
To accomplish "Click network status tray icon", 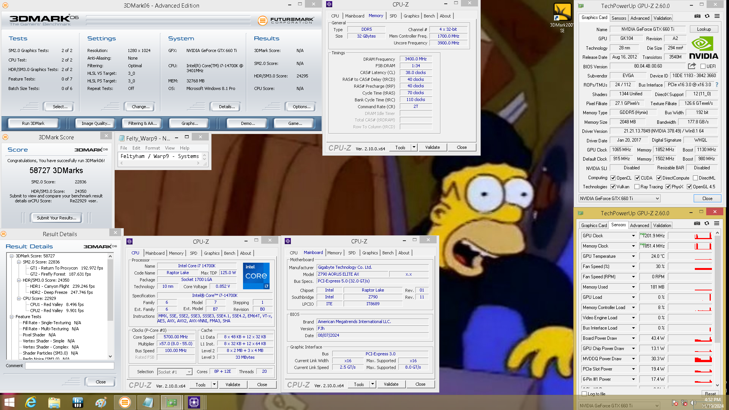I will click(x=684, y=402).
